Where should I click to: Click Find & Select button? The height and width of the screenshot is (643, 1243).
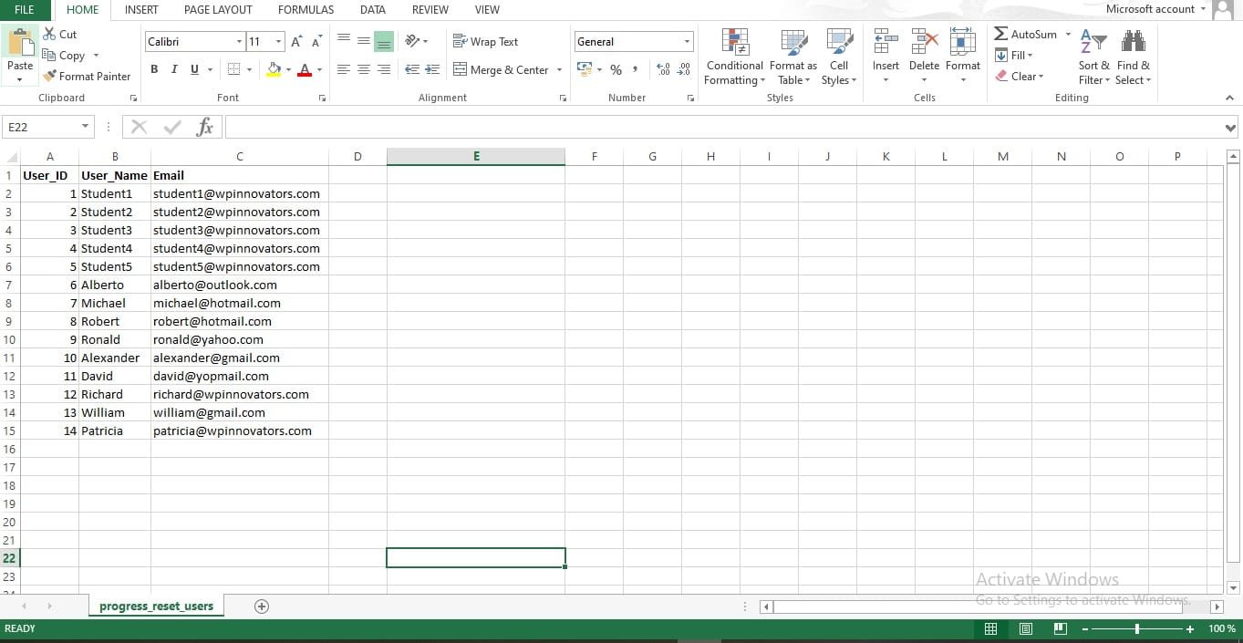[x=1134, y=57]
